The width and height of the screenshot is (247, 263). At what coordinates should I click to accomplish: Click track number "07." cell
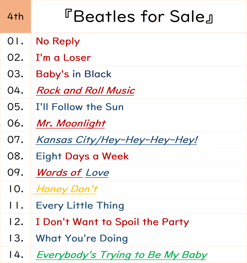click(x=15, y=140)
